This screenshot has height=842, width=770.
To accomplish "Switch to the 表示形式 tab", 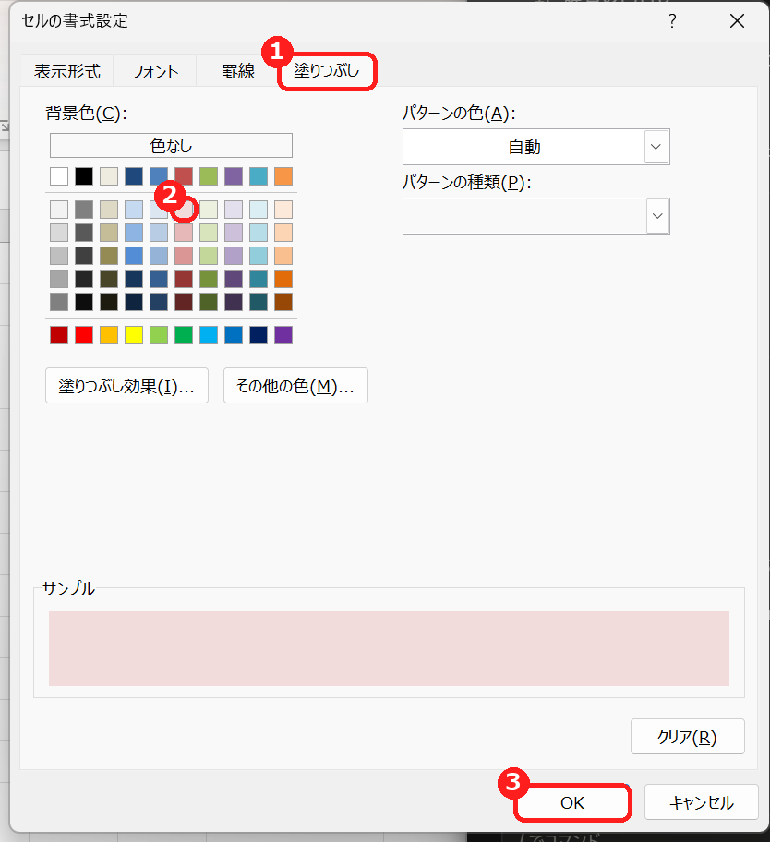I will (x=67, y=71).
